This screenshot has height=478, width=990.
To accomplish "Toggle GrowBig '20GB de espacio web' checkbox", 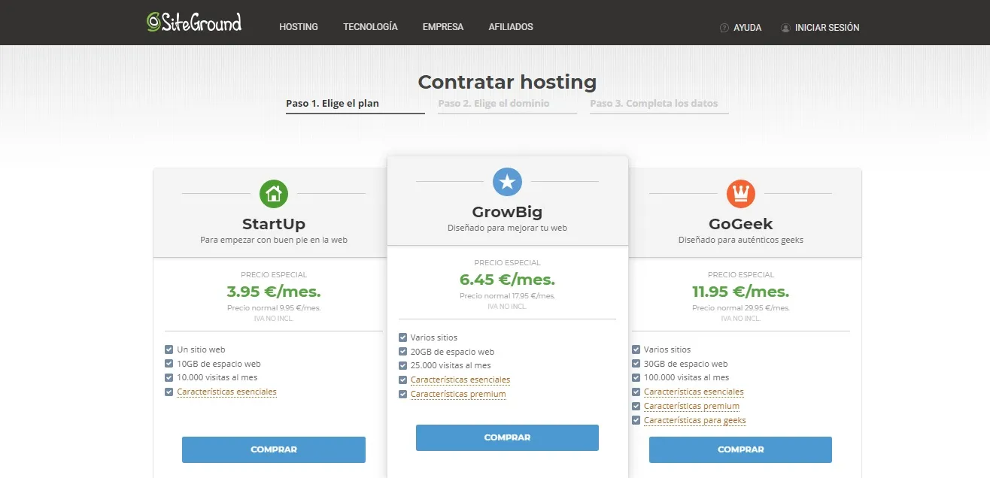I will (403, 352).
